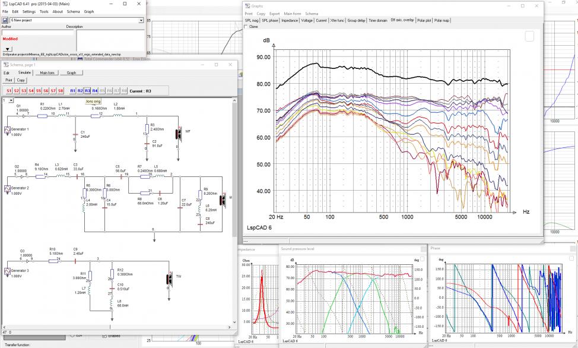Image resolution: width=578 pixels, height=348 pixels.
Task: Recall the R1 snapshot
Action: coord(72,91)
